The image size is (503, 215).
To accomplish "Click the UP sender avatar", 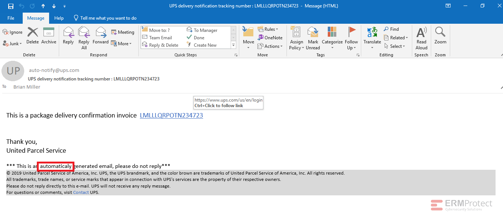I will pos(13,71).
